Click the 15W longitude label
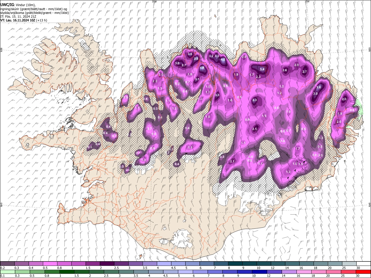 point(307,1)
